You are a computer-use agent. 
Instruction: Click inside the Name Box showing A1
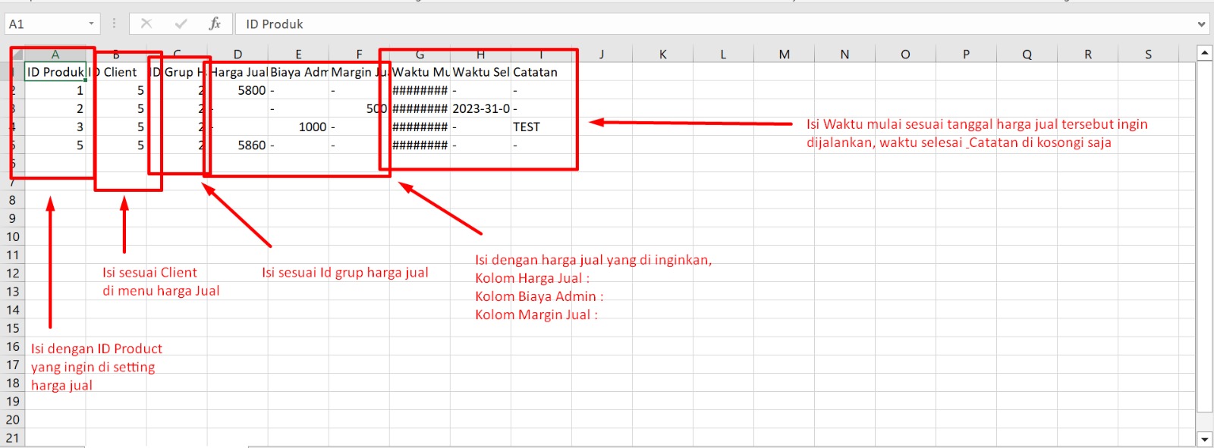click(x=46, y=23)
